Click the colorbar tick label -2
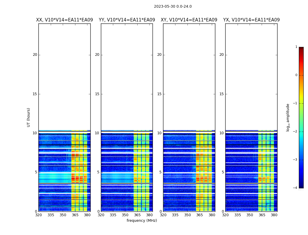This screenshot has height=235, width=308. (x=296, y=132)
